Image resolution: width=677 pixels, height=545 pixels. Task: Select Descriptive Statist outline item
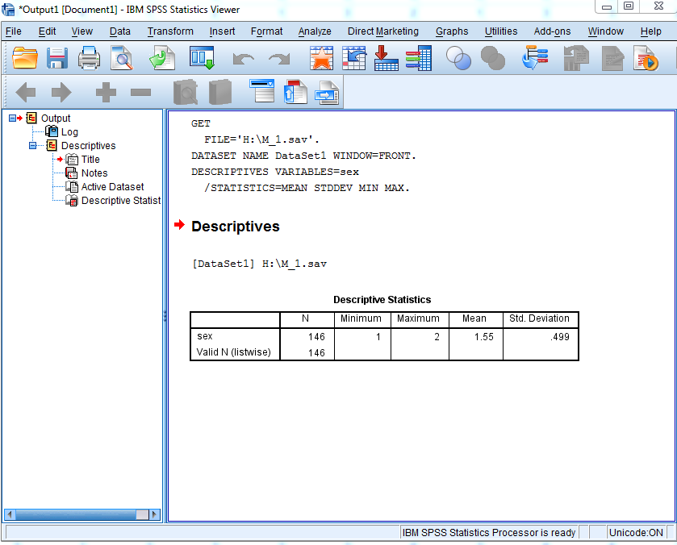(121, 201)
